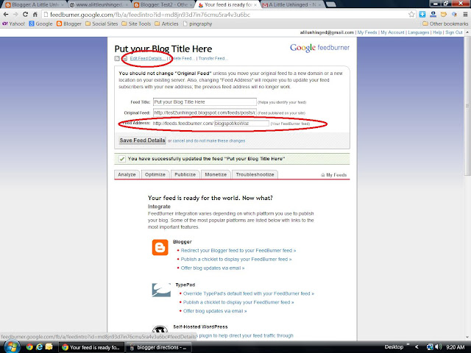Viewport: 471px width, 353px height.
Task: Click the taskbar volume speaker icon
Action: click(439, 347)
